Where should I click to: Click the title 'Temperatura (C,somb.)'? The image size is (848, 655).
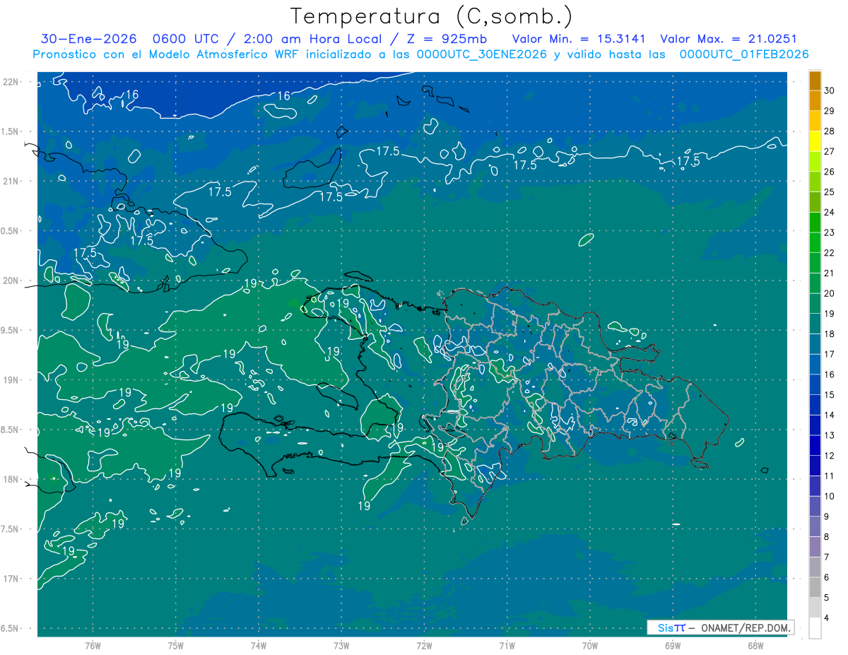tap(432, 16)
